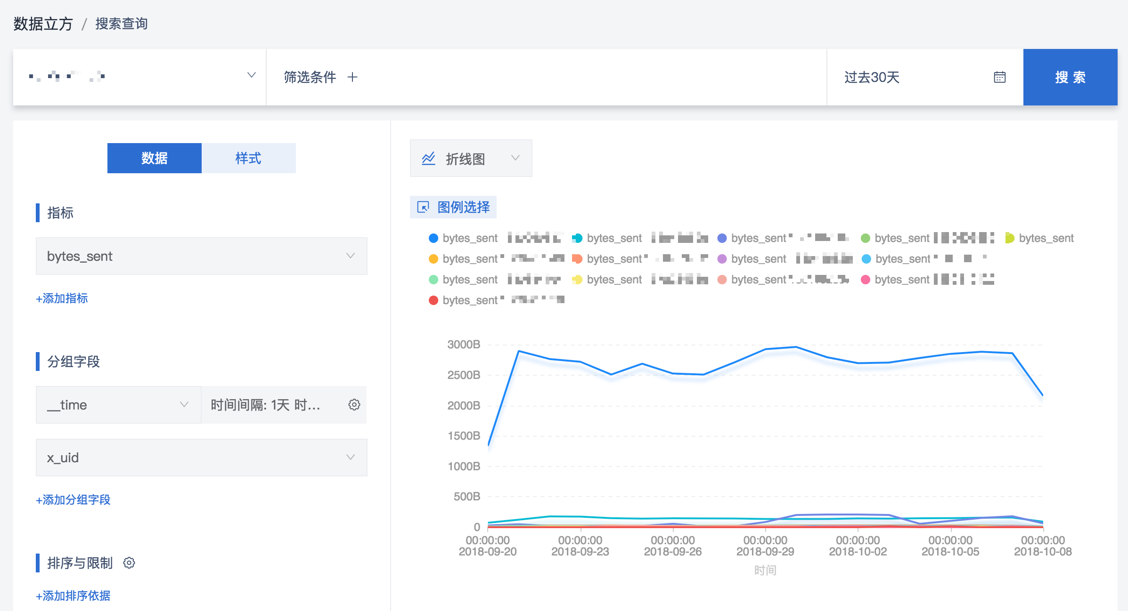This screenshot has height=611, width=1128.
Task: Open the x_uid grouping dropdown
Action: [x=202, y=458]
